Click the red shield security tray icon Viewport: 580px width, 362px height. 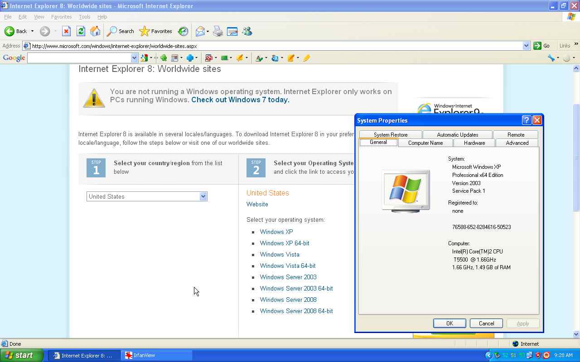coord(538,355)
